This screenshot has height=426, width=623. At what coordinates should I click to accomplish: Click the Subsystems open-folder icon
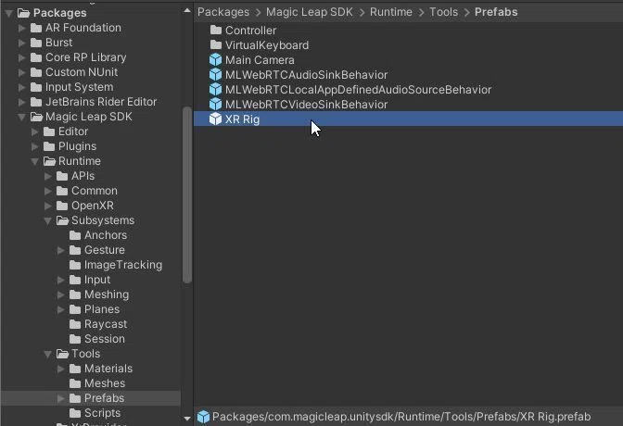62,220
